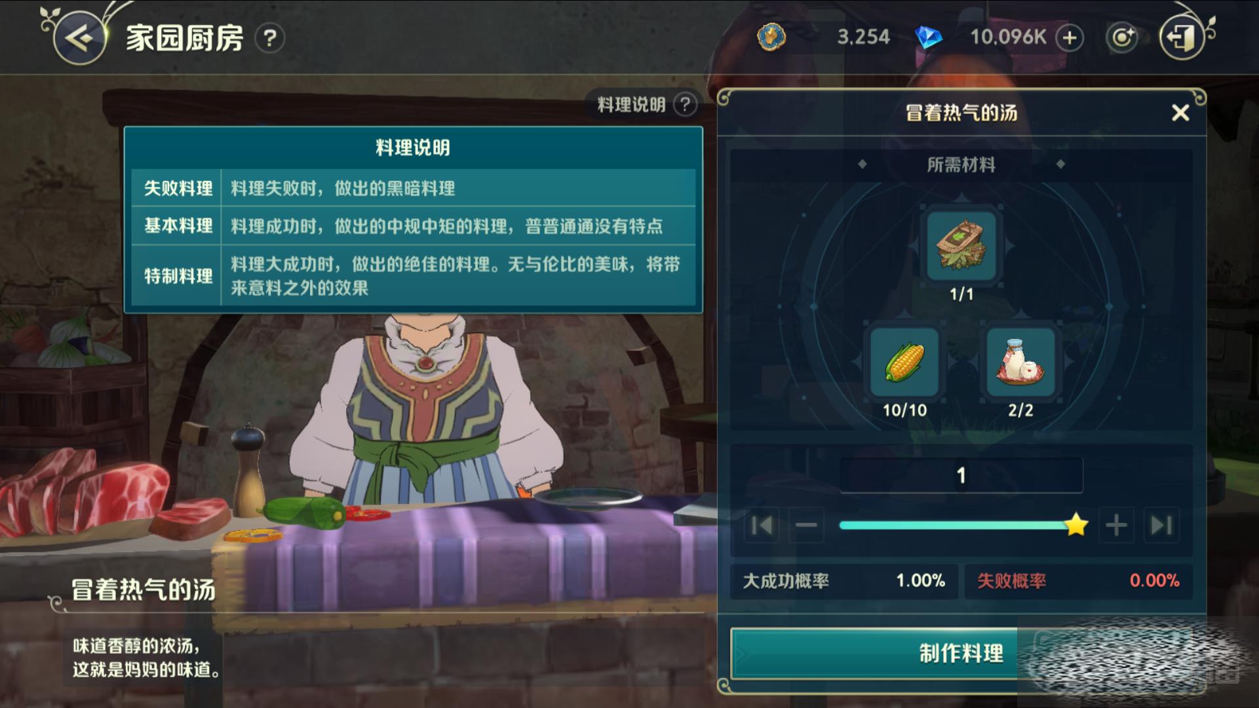Click 制作料理 to cook the dish

(x=961, y=654)
